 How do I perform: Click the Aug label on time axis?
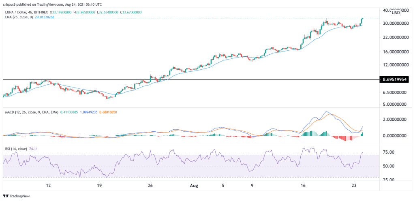(x=194, y=186)
